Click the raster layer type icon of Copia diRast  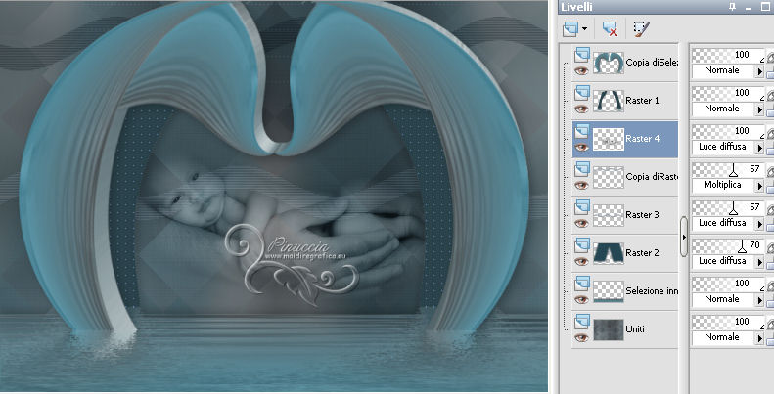582,168
